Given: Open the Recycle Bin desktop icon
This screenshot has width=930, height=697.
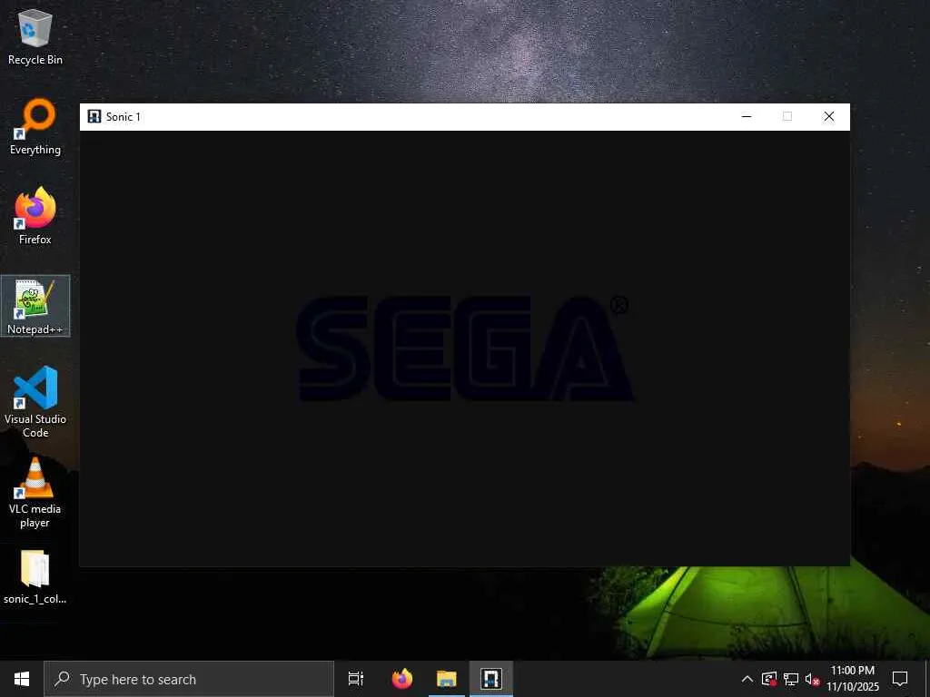Looking at the screenshot, I should (x=35, y=36).
